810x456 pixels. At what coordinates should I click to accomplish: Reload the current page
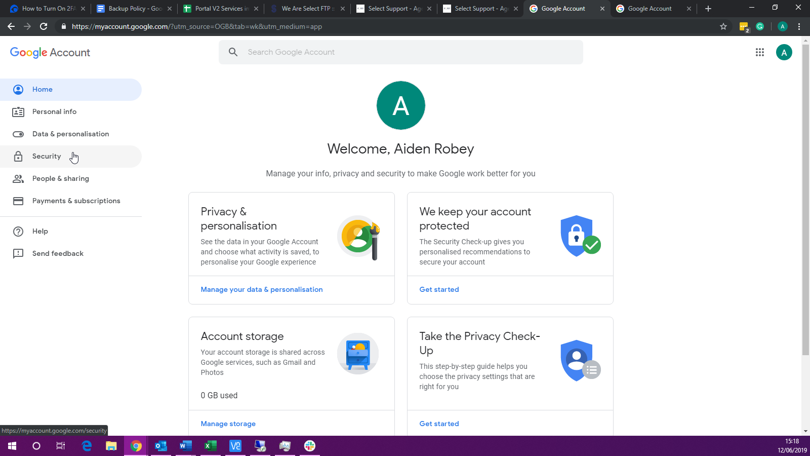[44, 26]
